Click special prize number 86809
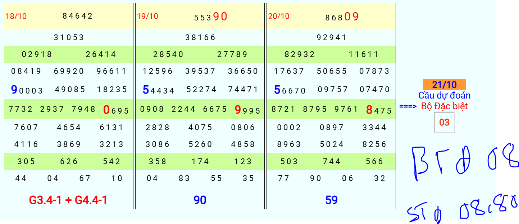This screenshot has width=519, height=224. (342, 17)
